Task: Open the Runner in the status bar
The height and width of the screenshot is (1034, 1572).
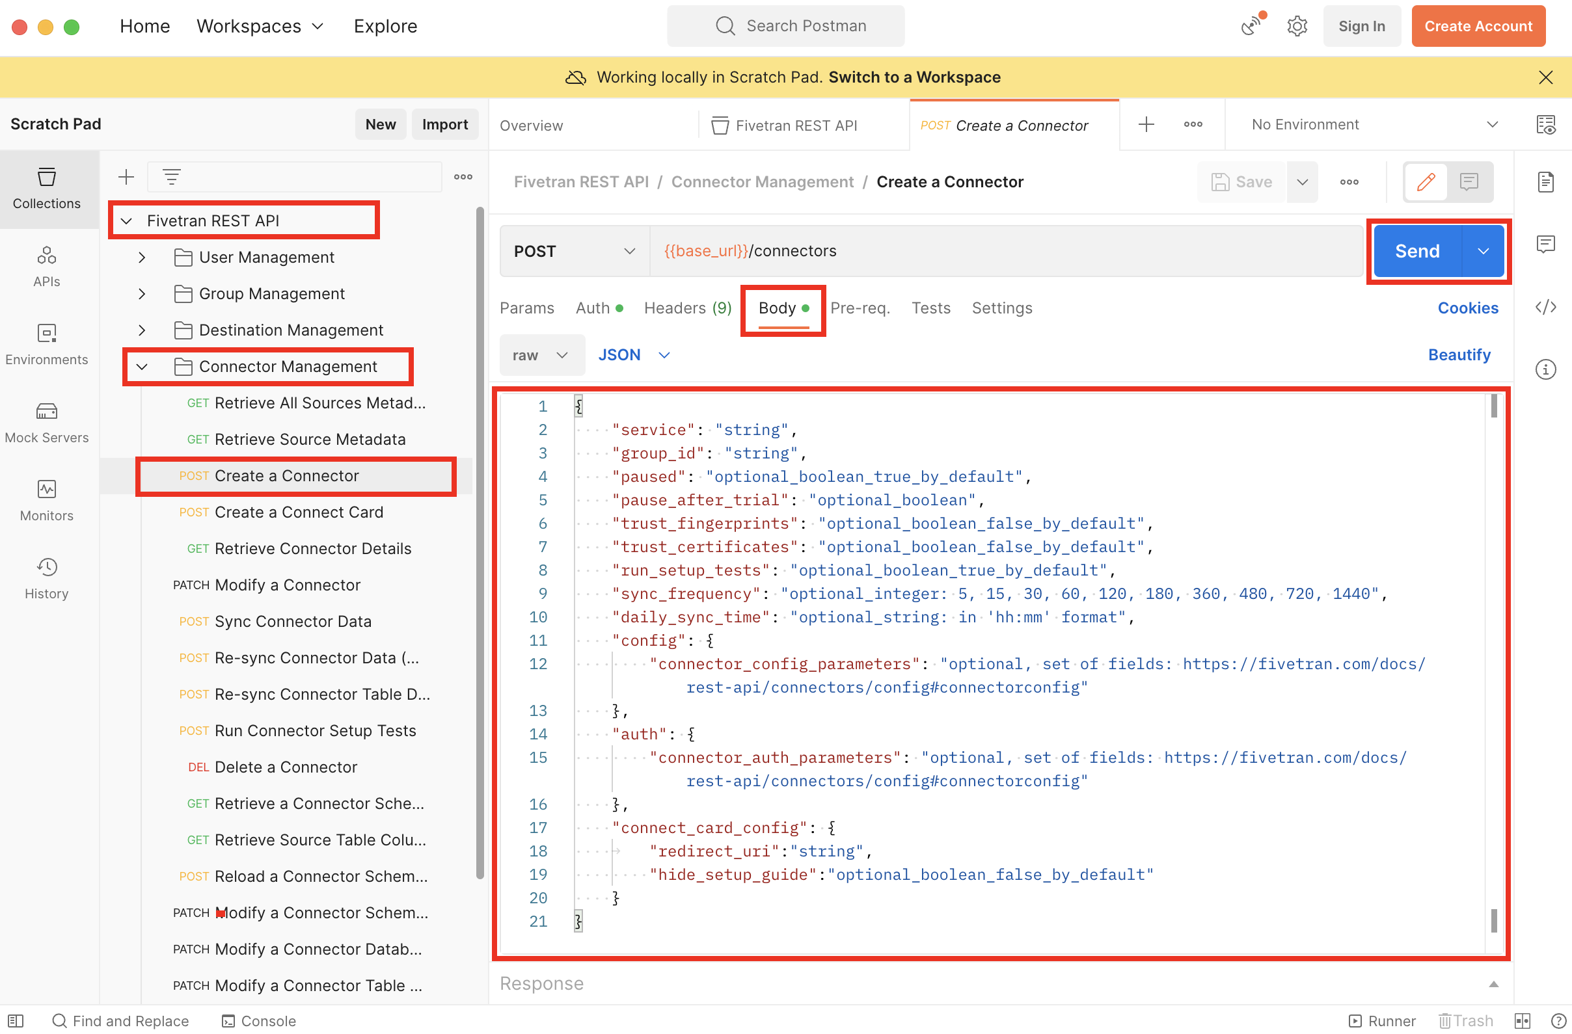Action: [1382, 1021]
